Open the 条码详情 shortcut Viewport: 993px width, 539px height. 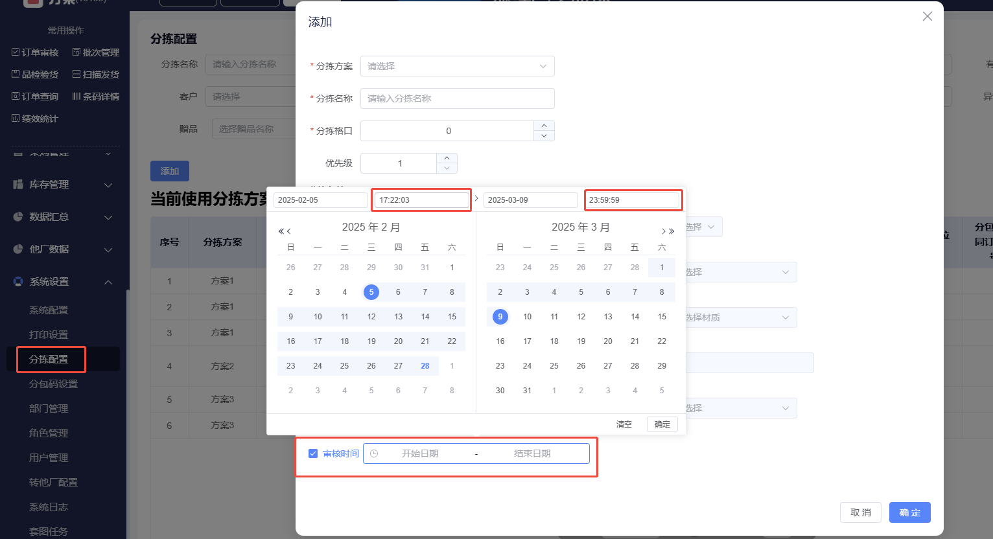pyautogui.click(x=96, y=97)
